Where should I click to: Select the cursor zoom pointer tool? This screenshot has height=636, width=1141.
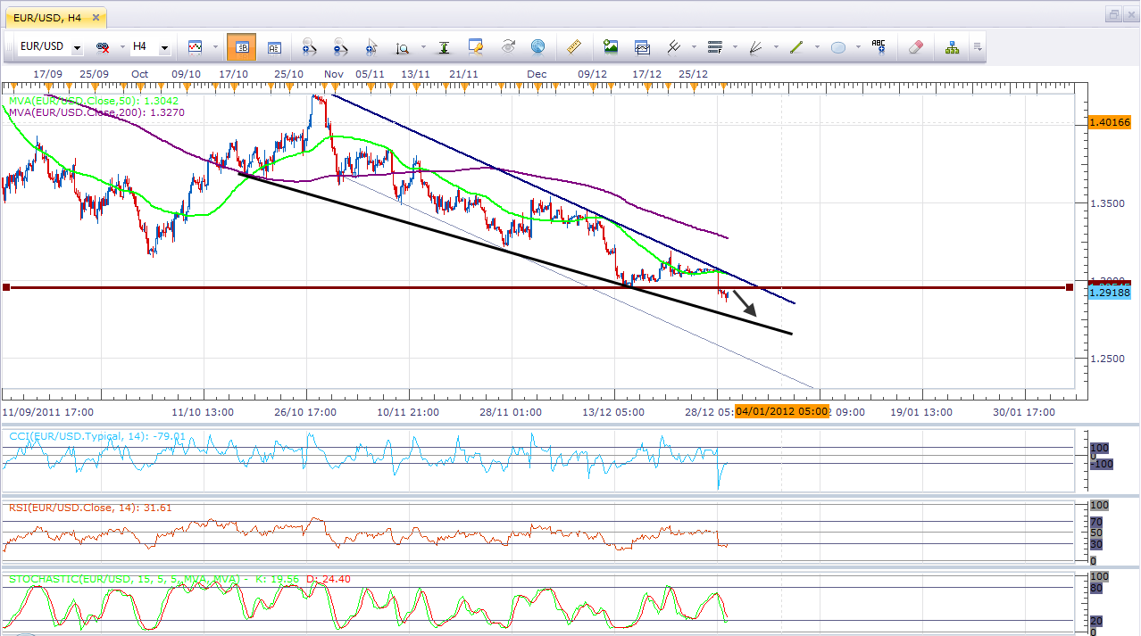[x=370, y=46]
